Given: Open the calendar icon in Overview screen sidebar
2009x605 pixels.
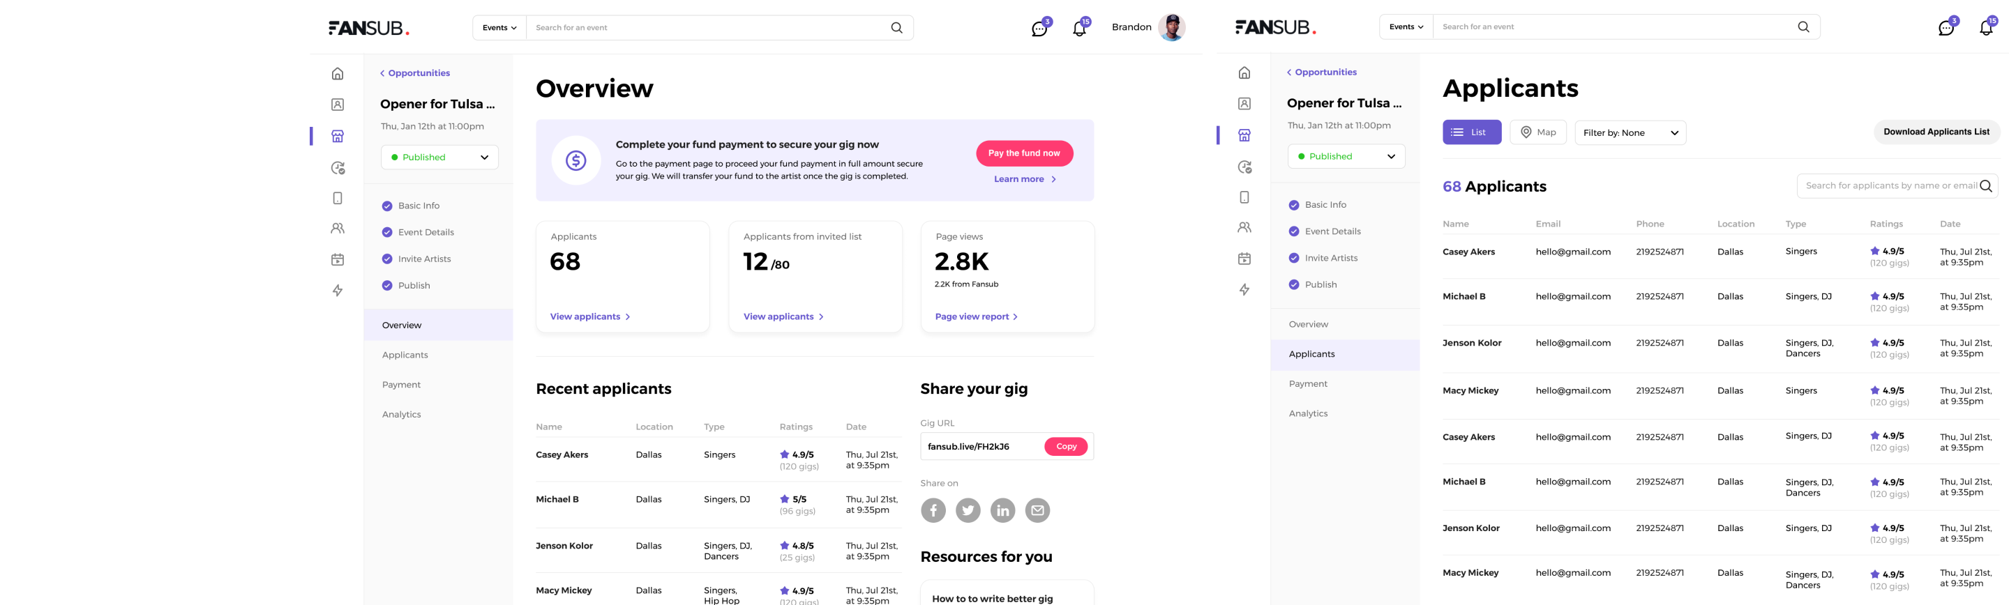Looking at the screenshot, I should click(x=338, y=259).
